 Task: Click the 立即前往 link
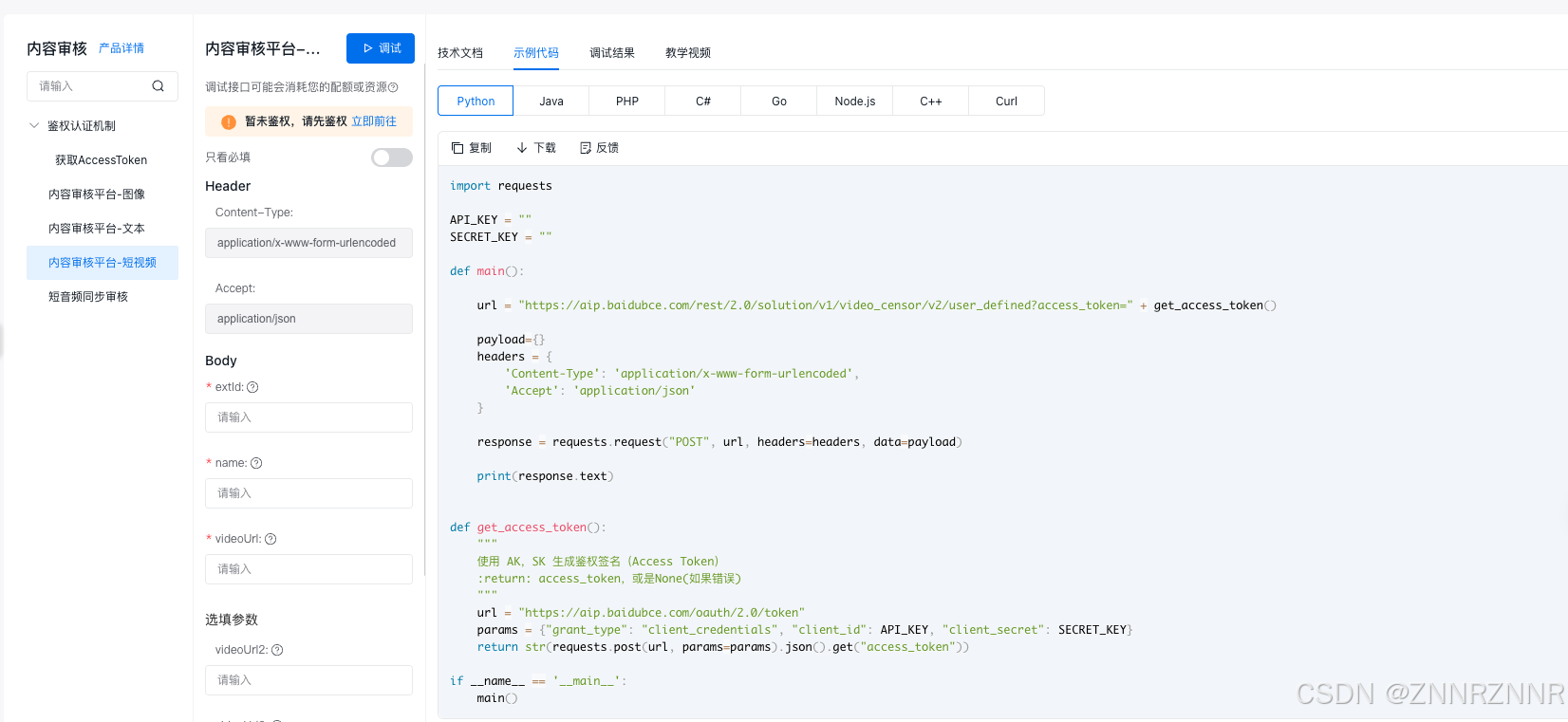coord(374,121)
